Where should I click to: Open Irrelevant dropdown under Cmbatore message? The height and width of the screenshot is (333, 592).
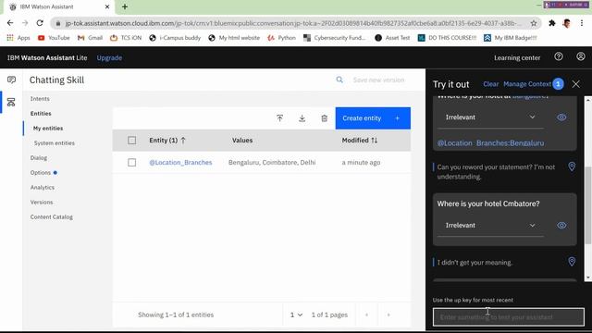(x=490, y=225)
